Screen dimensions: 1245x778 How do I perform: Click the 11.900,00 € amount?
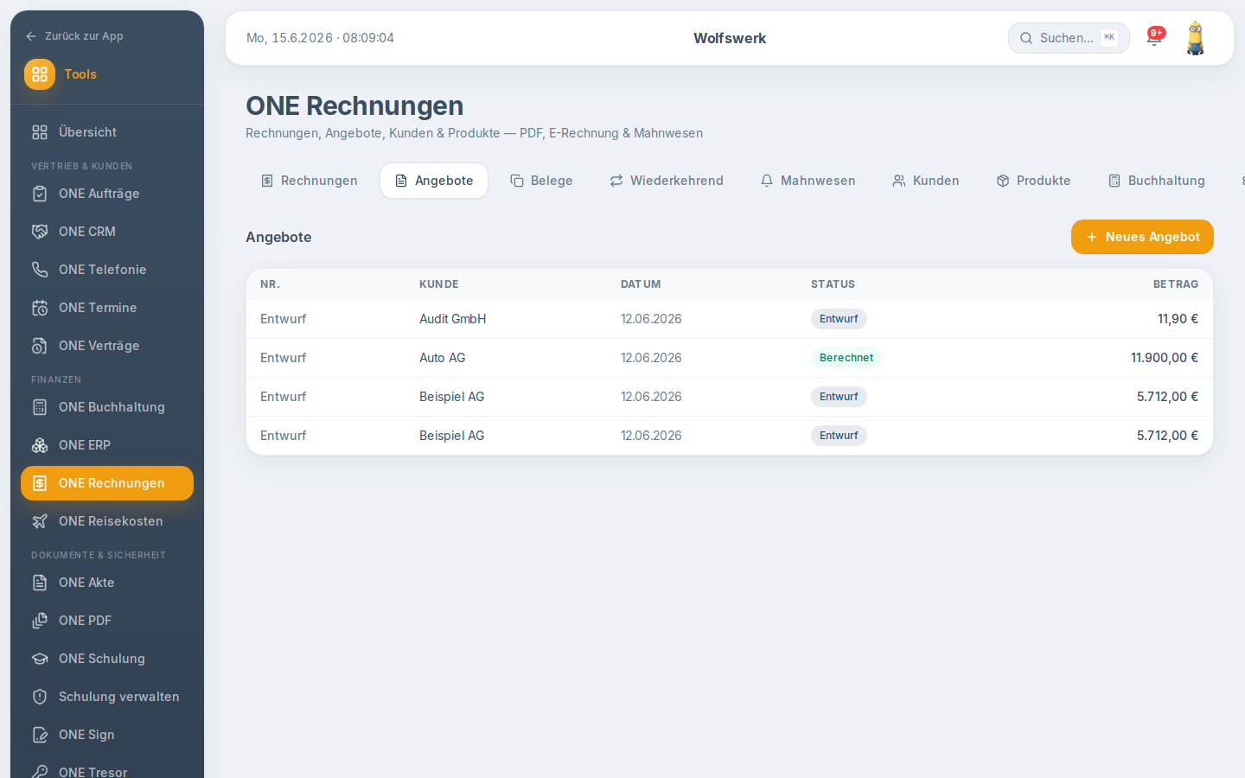coord(1165,358)
